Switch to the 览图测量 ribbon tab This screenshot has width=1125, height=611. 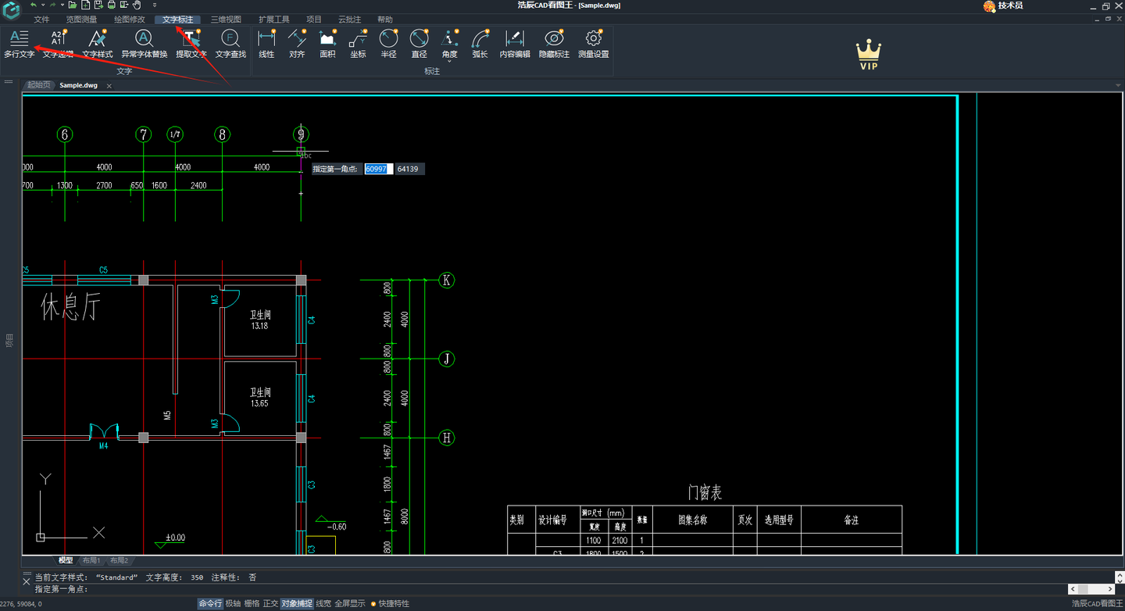(81, 20)
